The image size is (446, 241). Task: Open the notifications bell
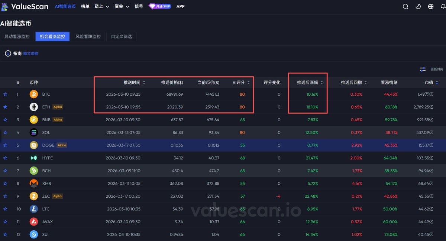(x=443, y=7)
